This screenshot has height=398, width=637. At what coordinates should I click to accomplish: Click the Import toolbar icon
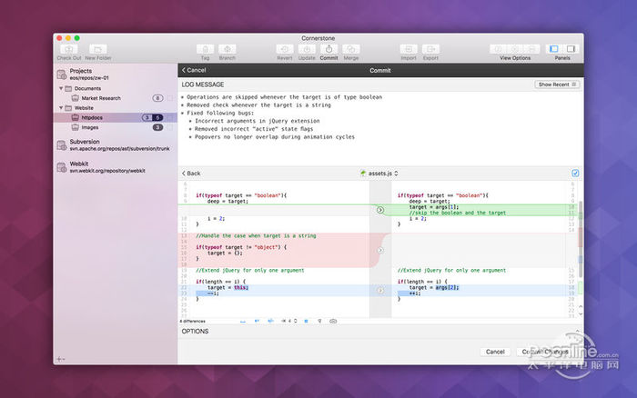point(409,49)
